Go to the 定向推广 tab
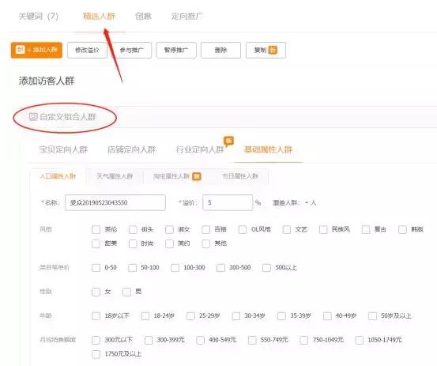The image size is (437, 366). coord(187,16)
